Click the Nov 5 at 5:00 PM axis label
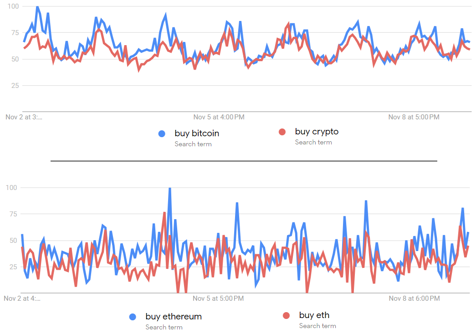The height and width of the screenshot is (334, 476). [218, 299]
